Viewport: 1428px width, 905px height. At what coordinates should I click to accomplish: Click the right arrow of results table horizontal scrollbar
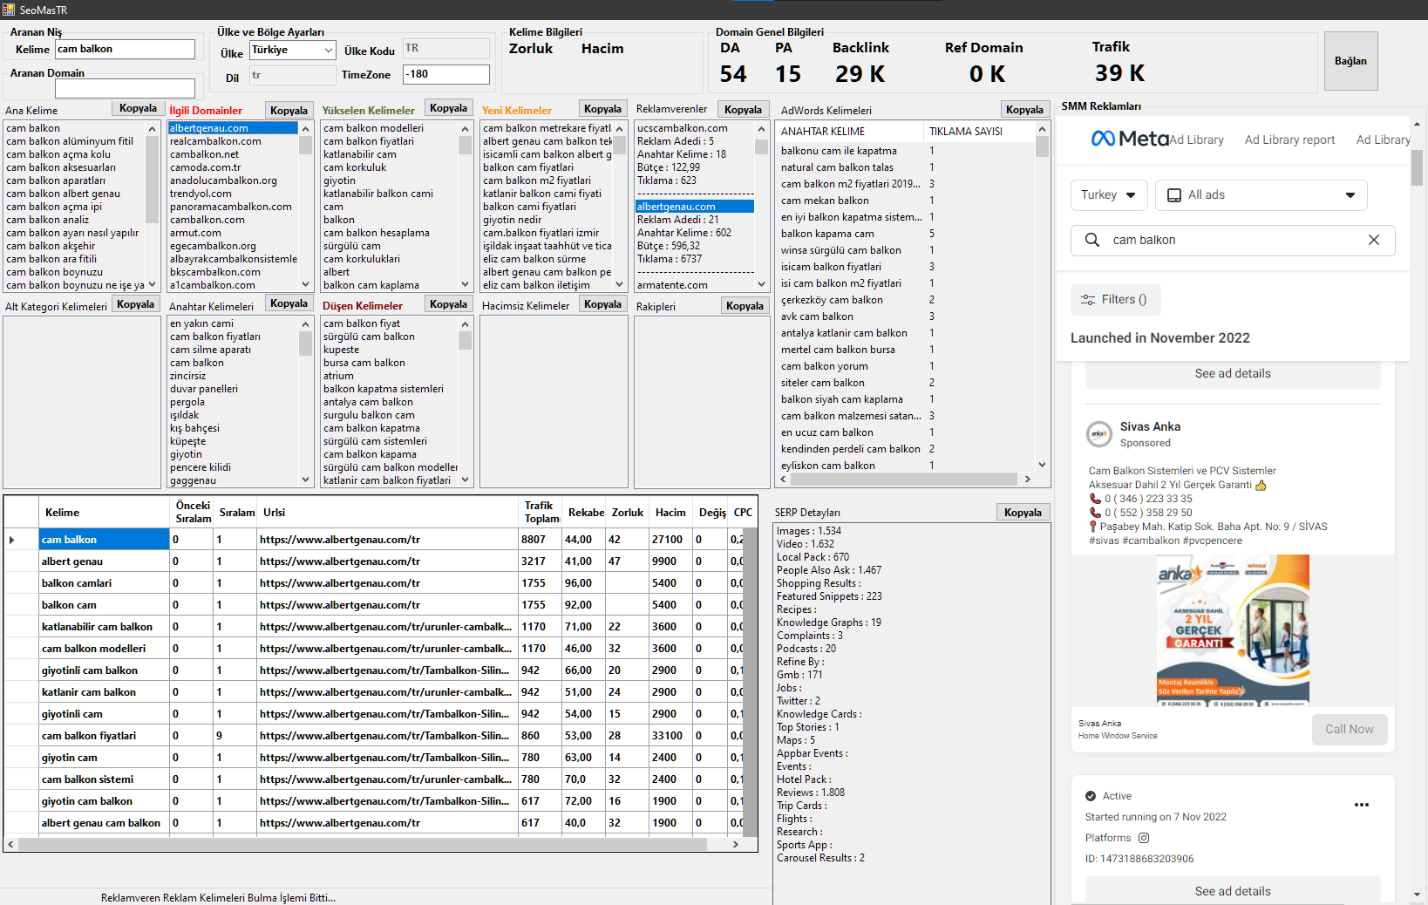[x=735, y=844]
